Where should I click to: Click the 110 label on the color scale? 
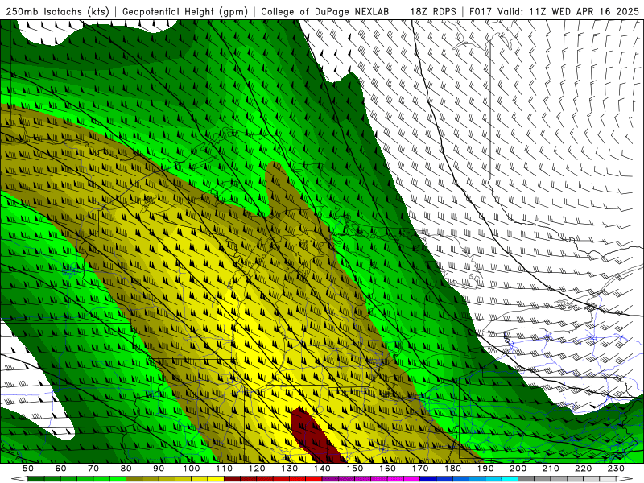point(225,469)
